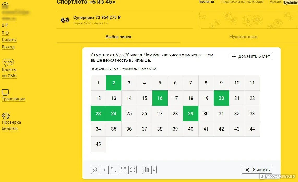Open the Трансляции link
Screen dimensions: 298x182
click(14, 99)
